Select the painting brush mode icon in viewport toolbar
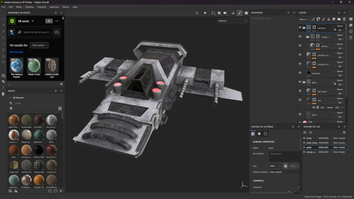Viewport: 354px width, 199px height. pyautogui.click(x=240, y=13)
